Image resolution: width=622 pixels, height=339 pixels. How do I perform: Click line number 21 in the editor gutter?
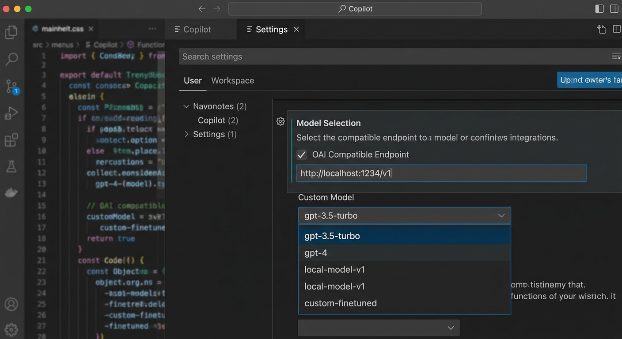pyautogui.click(x=42, y=260)
